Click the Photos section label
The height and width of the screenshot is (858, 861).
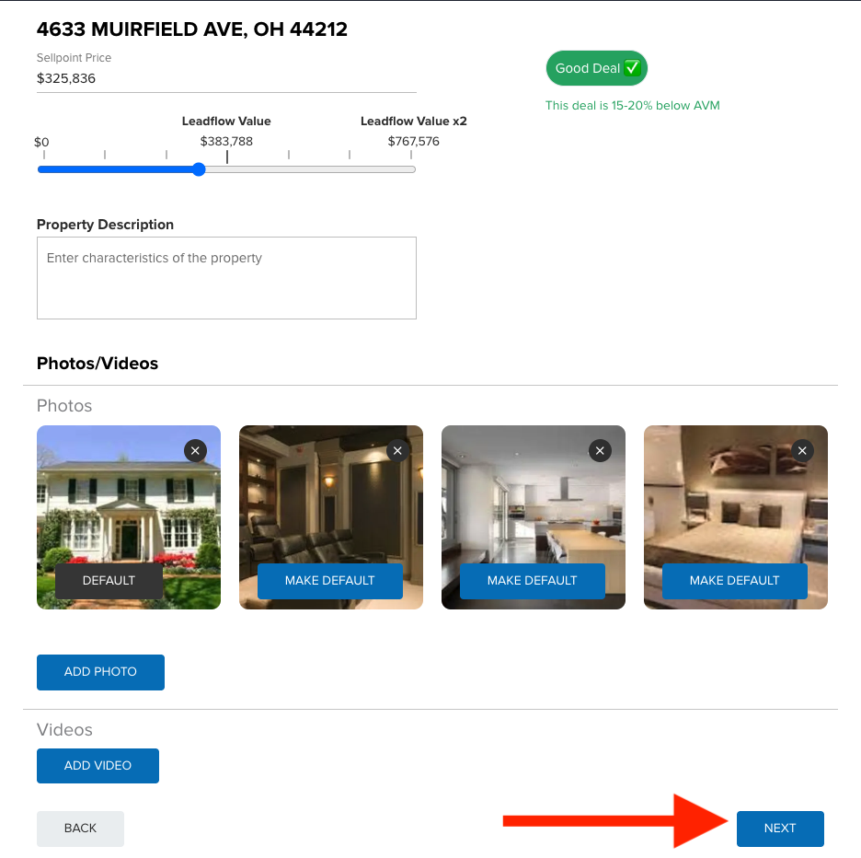click(64, 406)
